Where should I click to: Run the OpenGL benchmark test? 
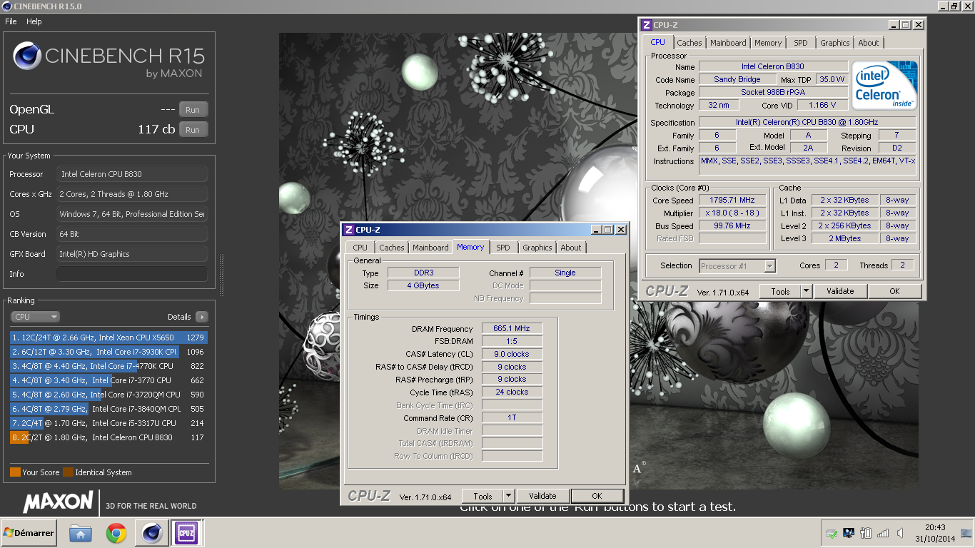[x=193, y=110]
